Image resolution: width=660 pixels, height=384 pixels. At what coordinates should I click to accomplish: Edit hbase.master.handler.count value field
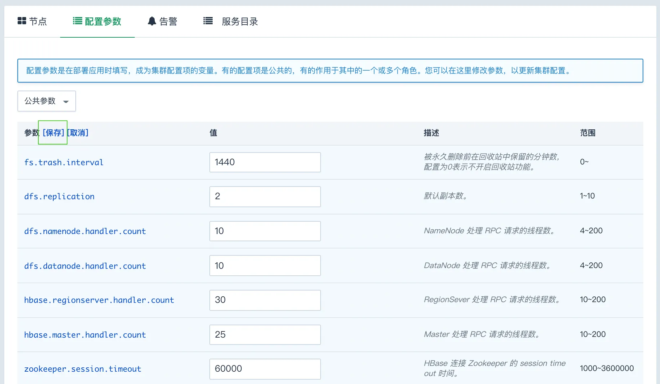point(265,335)
